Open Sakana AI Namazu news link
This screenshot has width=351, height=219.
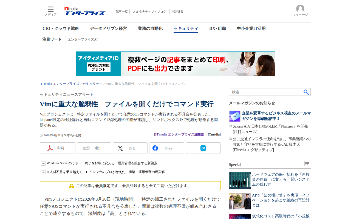(270, 129)
